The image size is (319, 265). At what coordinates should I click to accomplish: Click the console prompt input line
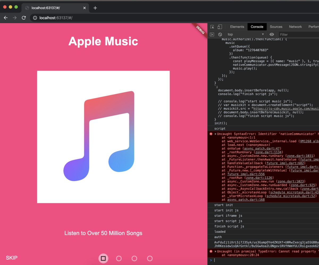[266, 260]
